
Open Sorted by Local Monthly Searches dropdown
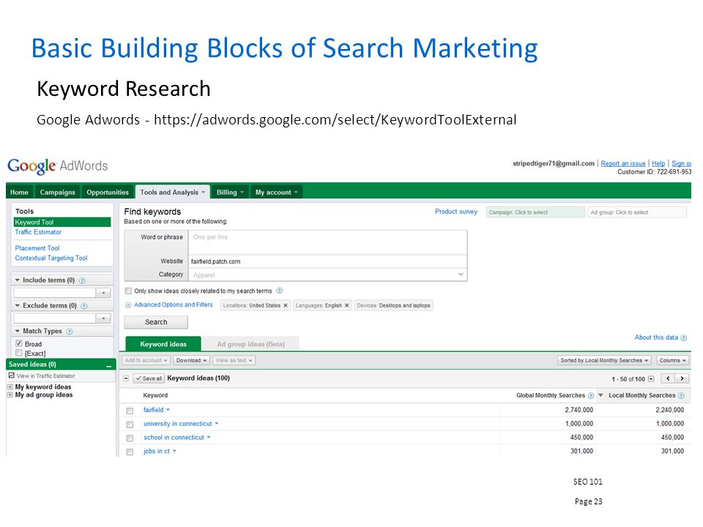click(x=604, y=361)
